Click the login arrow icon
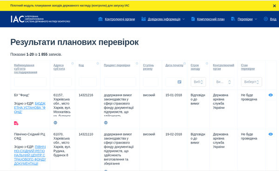 (266, 19)
